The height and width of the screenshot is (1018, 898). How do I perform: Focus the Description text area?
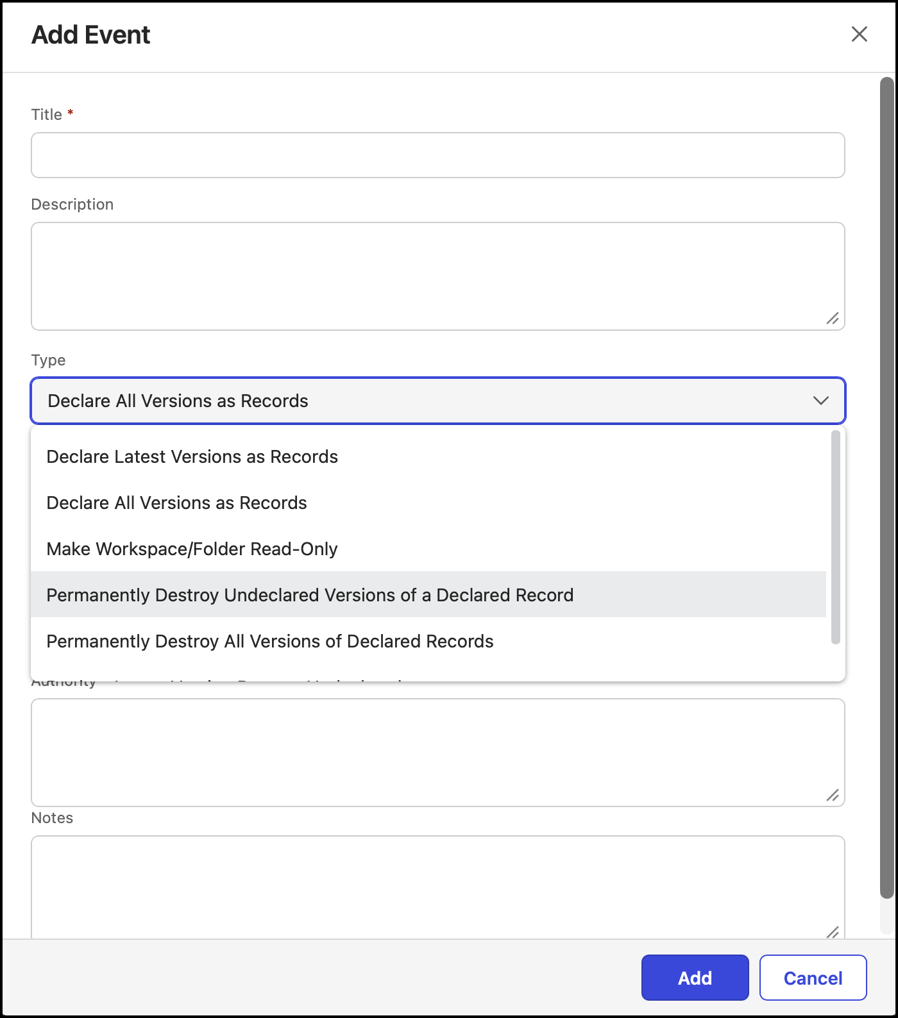click(438, 276)
